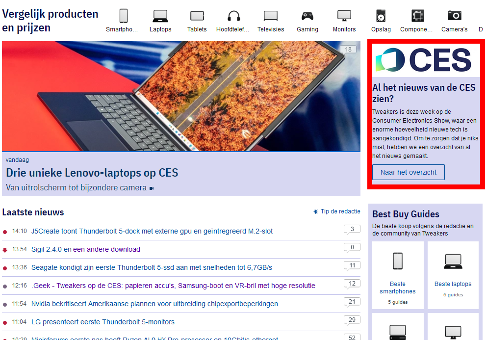Viewport: 486px width, 340px height.
Task: Open the Laptops category icon
Action: (160, 16)
